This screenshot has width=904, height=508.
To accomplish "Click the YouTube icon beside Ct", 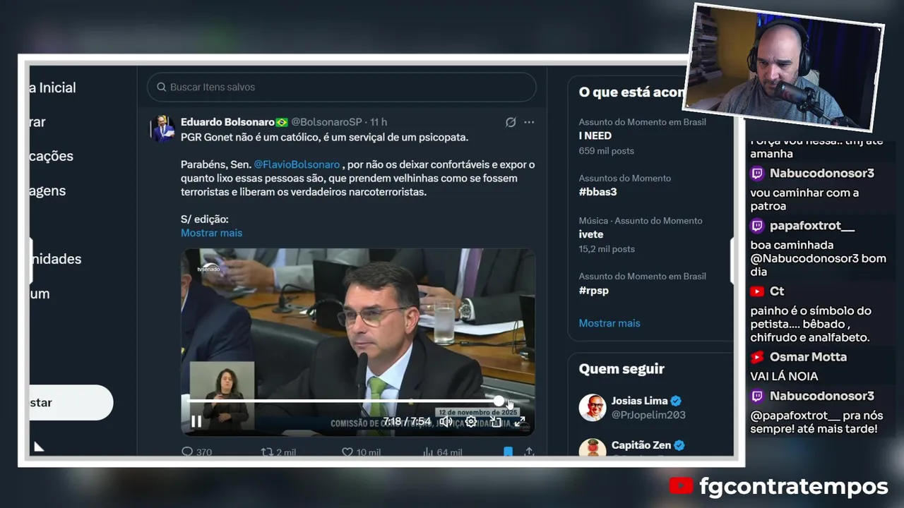I will [x=757, y=291].
